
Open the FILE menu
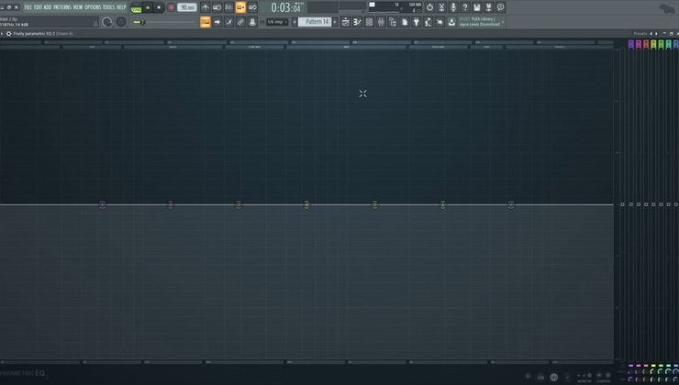28,7
